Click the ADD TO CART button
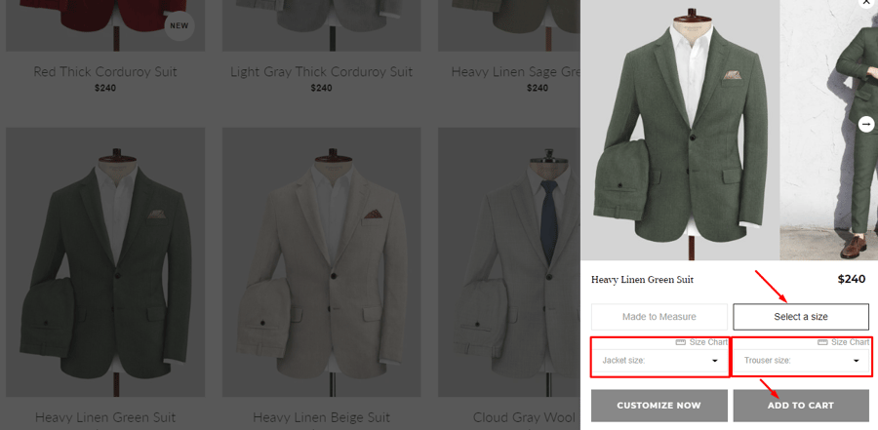The width and height of the screenshot is (878, 430). (x=801, y=406)
